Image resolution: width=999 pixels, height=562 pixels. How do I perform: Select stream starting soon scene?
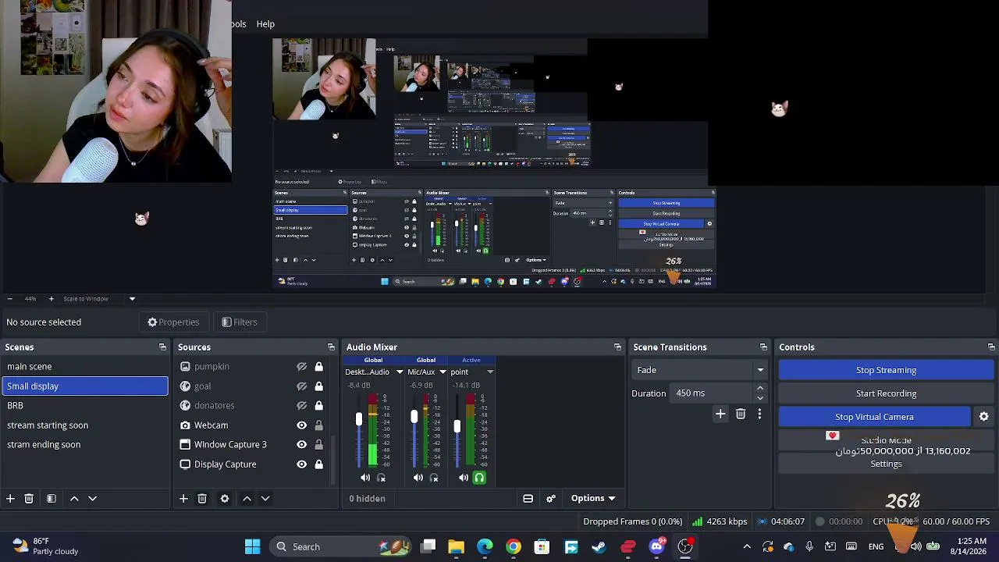pos(84,425)
